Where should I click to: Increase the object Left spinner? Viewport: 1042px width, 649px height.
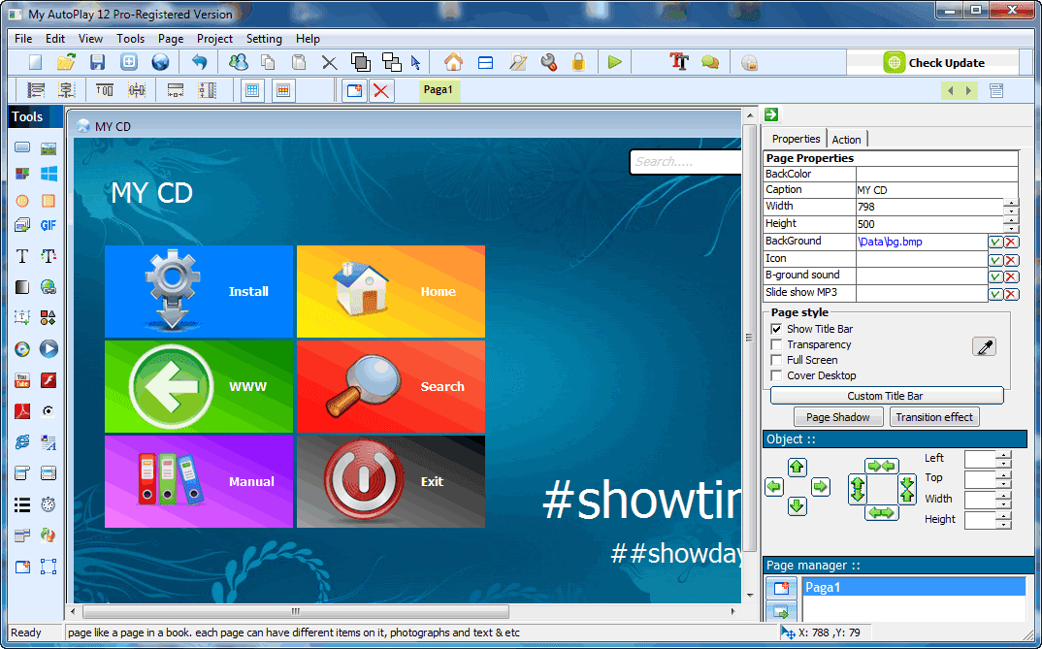pyautogui.click(x=1003, y=454)
